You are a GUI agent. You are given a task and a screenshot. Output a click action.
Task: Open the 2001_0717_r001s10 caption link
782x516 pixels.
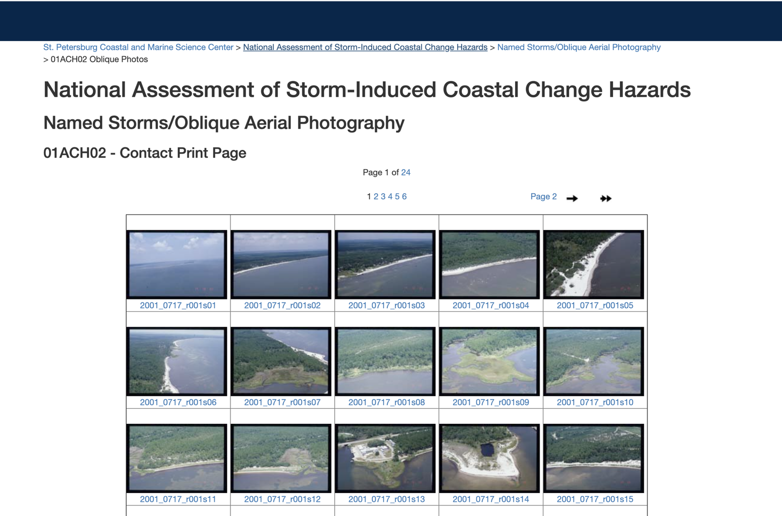tap(595, 402)
